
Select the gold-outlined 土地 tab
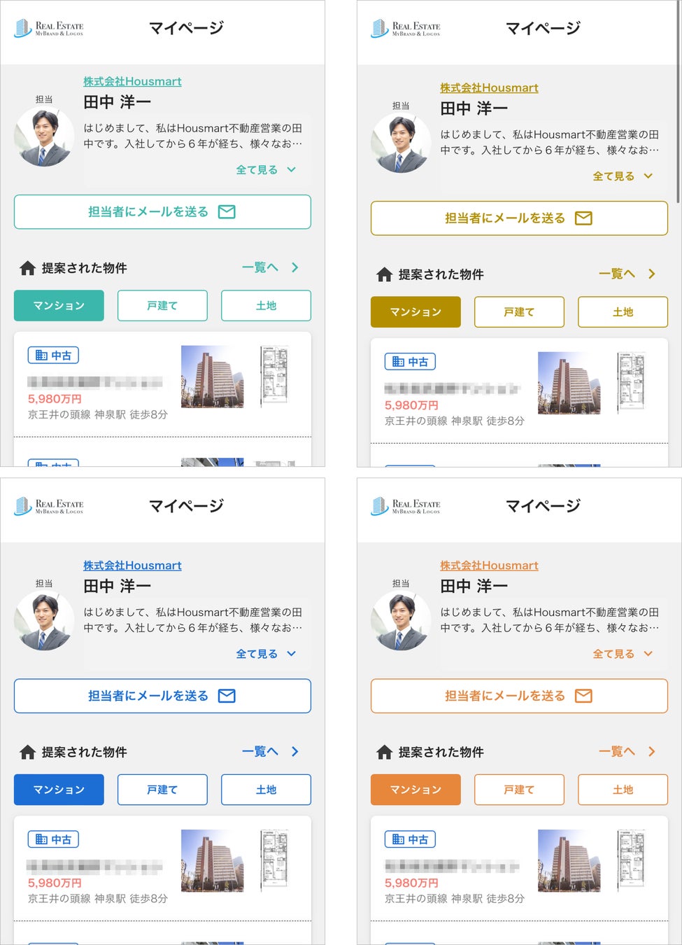tap(623, 311)
